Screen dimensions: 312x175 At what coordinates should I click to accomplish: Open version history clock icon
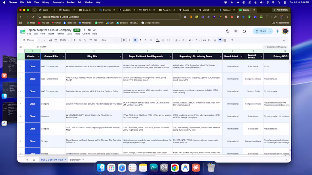click(228, 31)
